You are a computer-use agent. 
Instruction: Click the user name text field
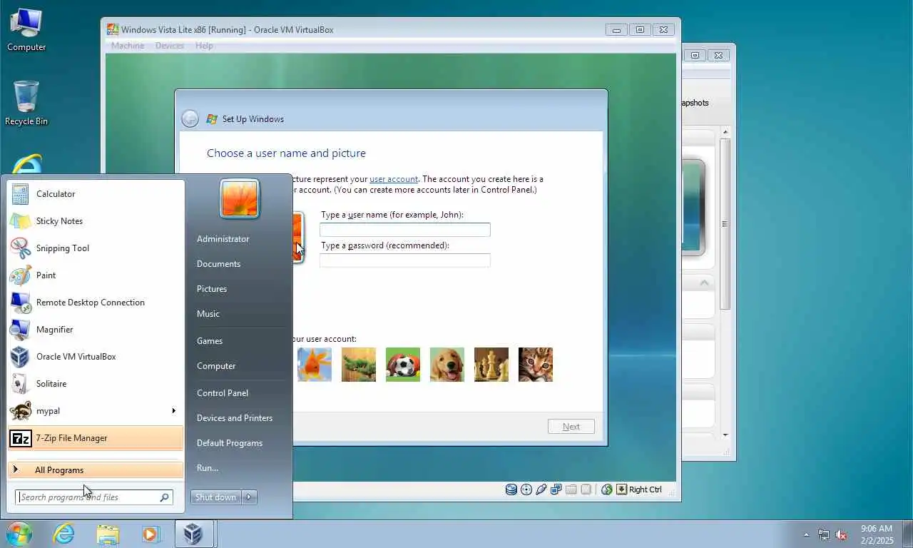pyautogui.click(x=405, y=230)
